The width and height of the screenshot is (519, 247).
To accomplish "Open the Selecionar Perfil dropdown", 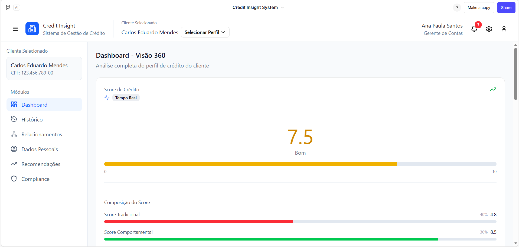I will (205, 32).
